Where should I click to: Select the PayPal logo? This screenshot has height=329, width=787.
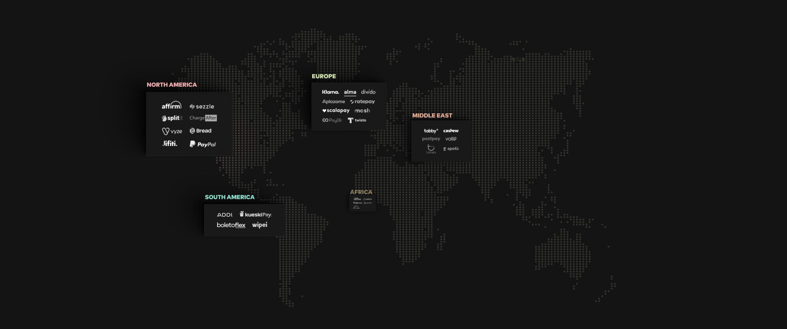(x=203, y=144)
